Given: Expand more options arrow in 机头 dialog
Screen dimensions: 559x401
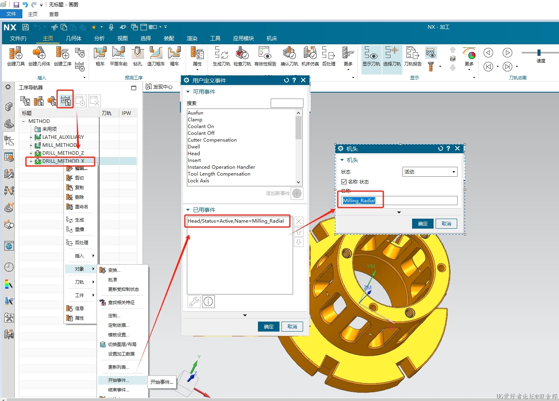Looking at the screenshot, I should (399, 212).
